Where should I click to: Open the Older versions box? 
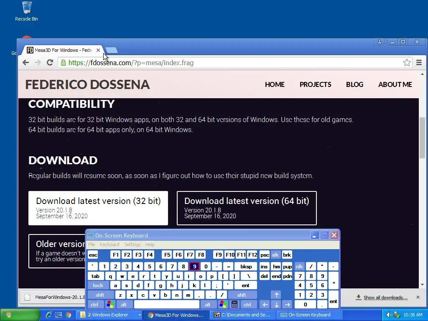coord(57,251)
